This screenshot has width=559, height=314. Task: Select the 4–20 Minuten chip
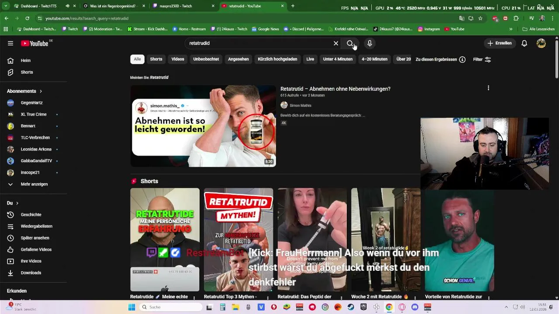[374, 59]
